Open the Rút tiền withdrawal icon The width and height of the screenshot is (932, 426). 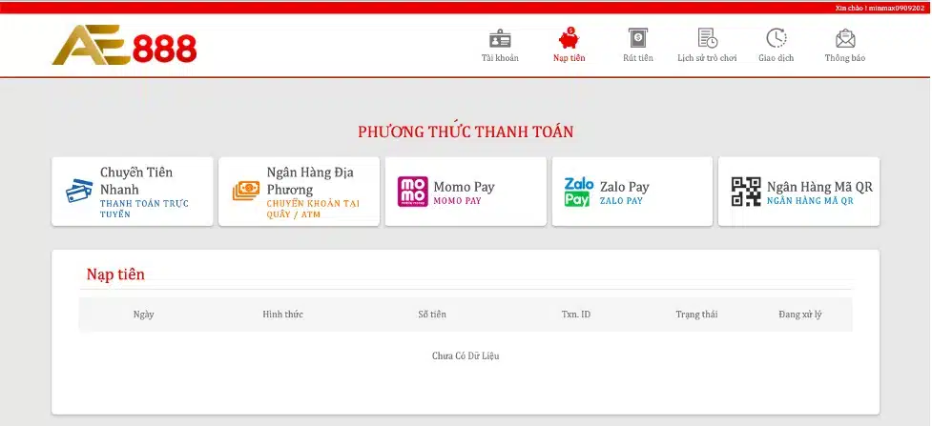[638, 38]
